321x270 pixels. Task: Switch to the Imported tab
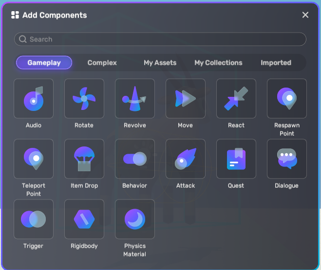276,63
